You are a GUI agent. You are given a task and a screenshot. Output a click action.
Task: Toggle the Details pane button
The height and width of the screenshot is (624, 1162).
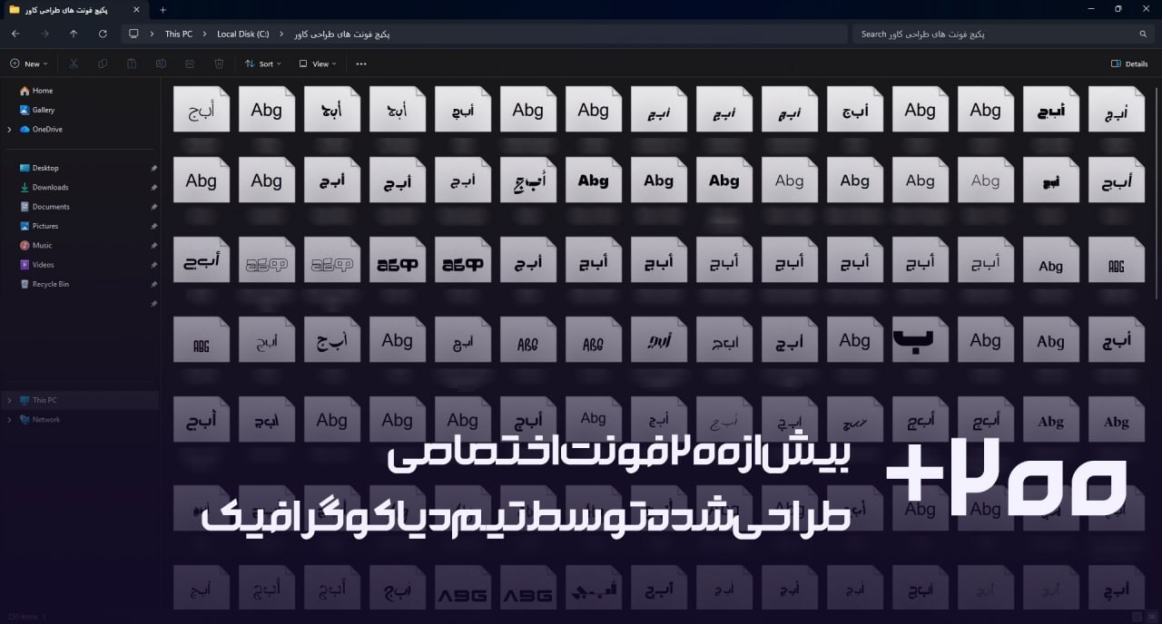click(x=1129, y=63)
